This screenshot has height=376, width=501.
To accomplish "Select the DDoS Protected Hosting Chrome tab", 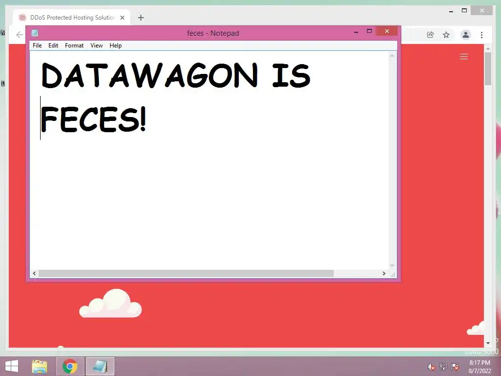I will tap(71, 18).
